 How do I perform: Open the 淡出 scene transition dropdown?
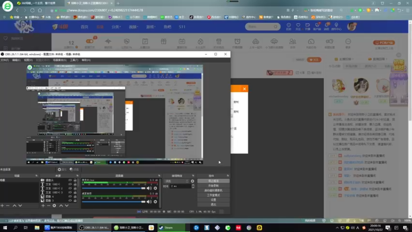tap(176, 181)
